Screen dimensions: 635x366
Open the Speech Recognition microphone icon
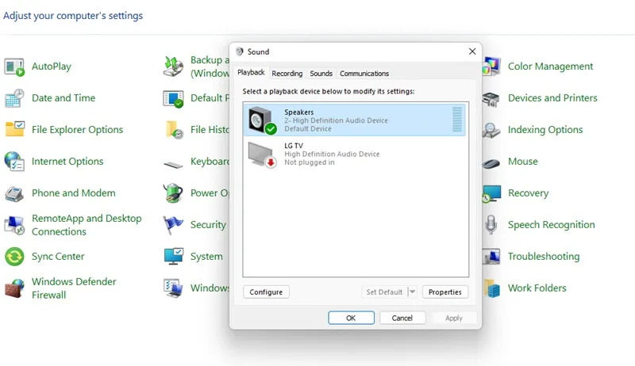point(491,225)
